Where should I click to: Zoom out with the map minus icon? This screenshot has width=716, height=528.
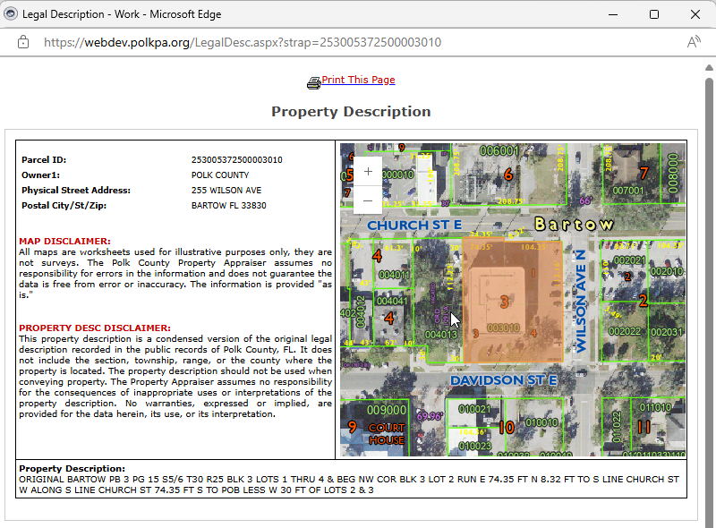[x=368, y=200]
